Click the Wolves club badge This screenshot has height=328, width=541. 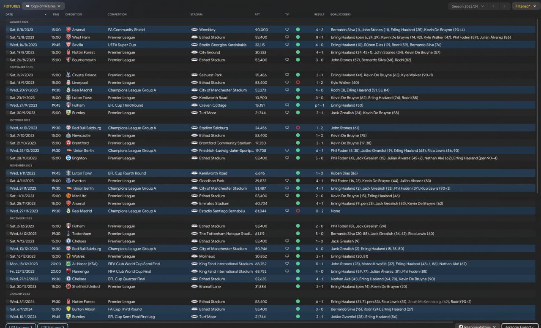[68, 256]
